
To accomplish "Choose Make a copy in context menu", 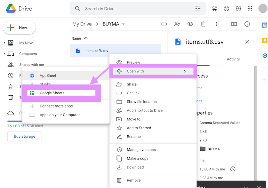I will (x=137, y=158).
